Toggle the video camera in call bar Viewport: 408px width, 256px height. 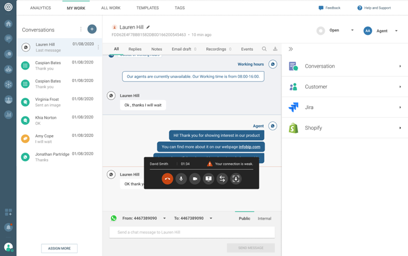[195, 179]
